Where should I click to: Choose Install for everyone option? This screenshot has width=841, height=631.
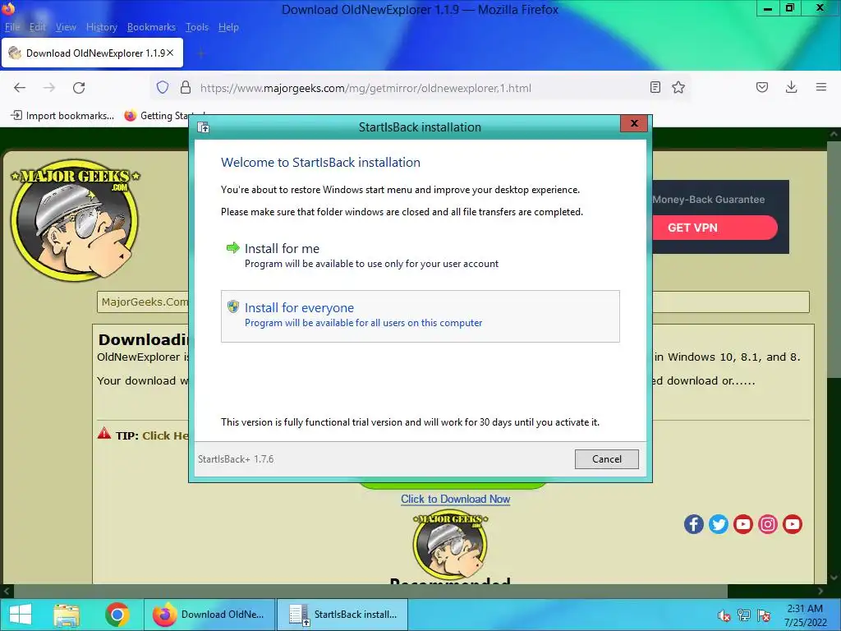click(x=420, y=316)
